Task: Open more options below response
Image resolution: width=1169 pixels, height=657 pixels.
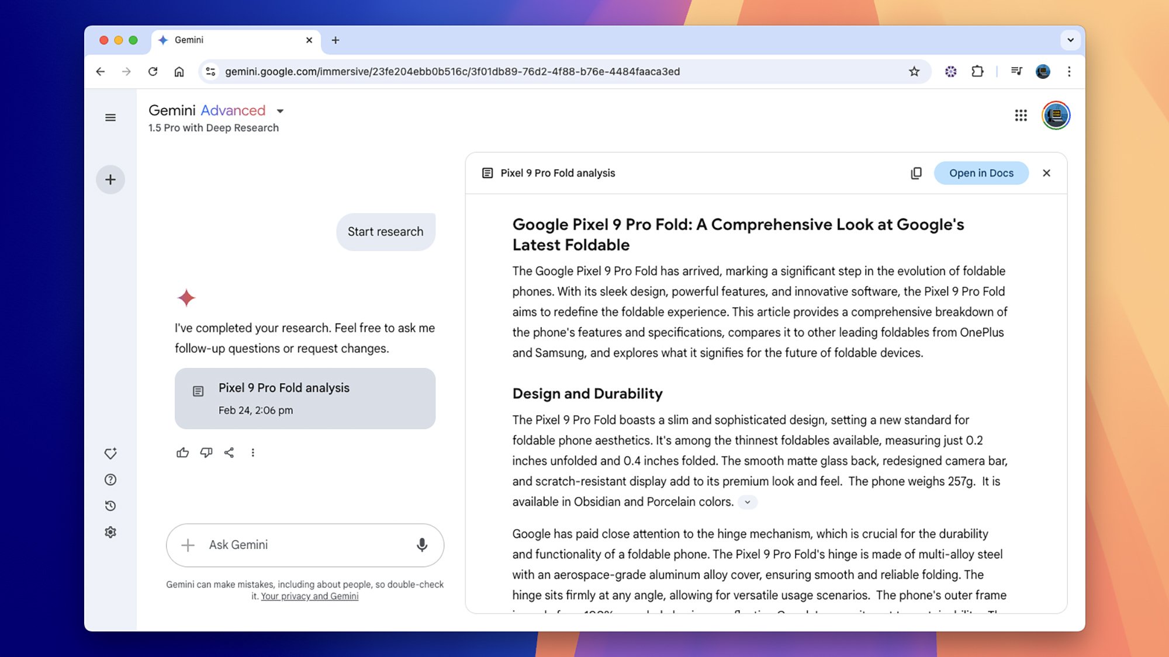Action: 253,453
